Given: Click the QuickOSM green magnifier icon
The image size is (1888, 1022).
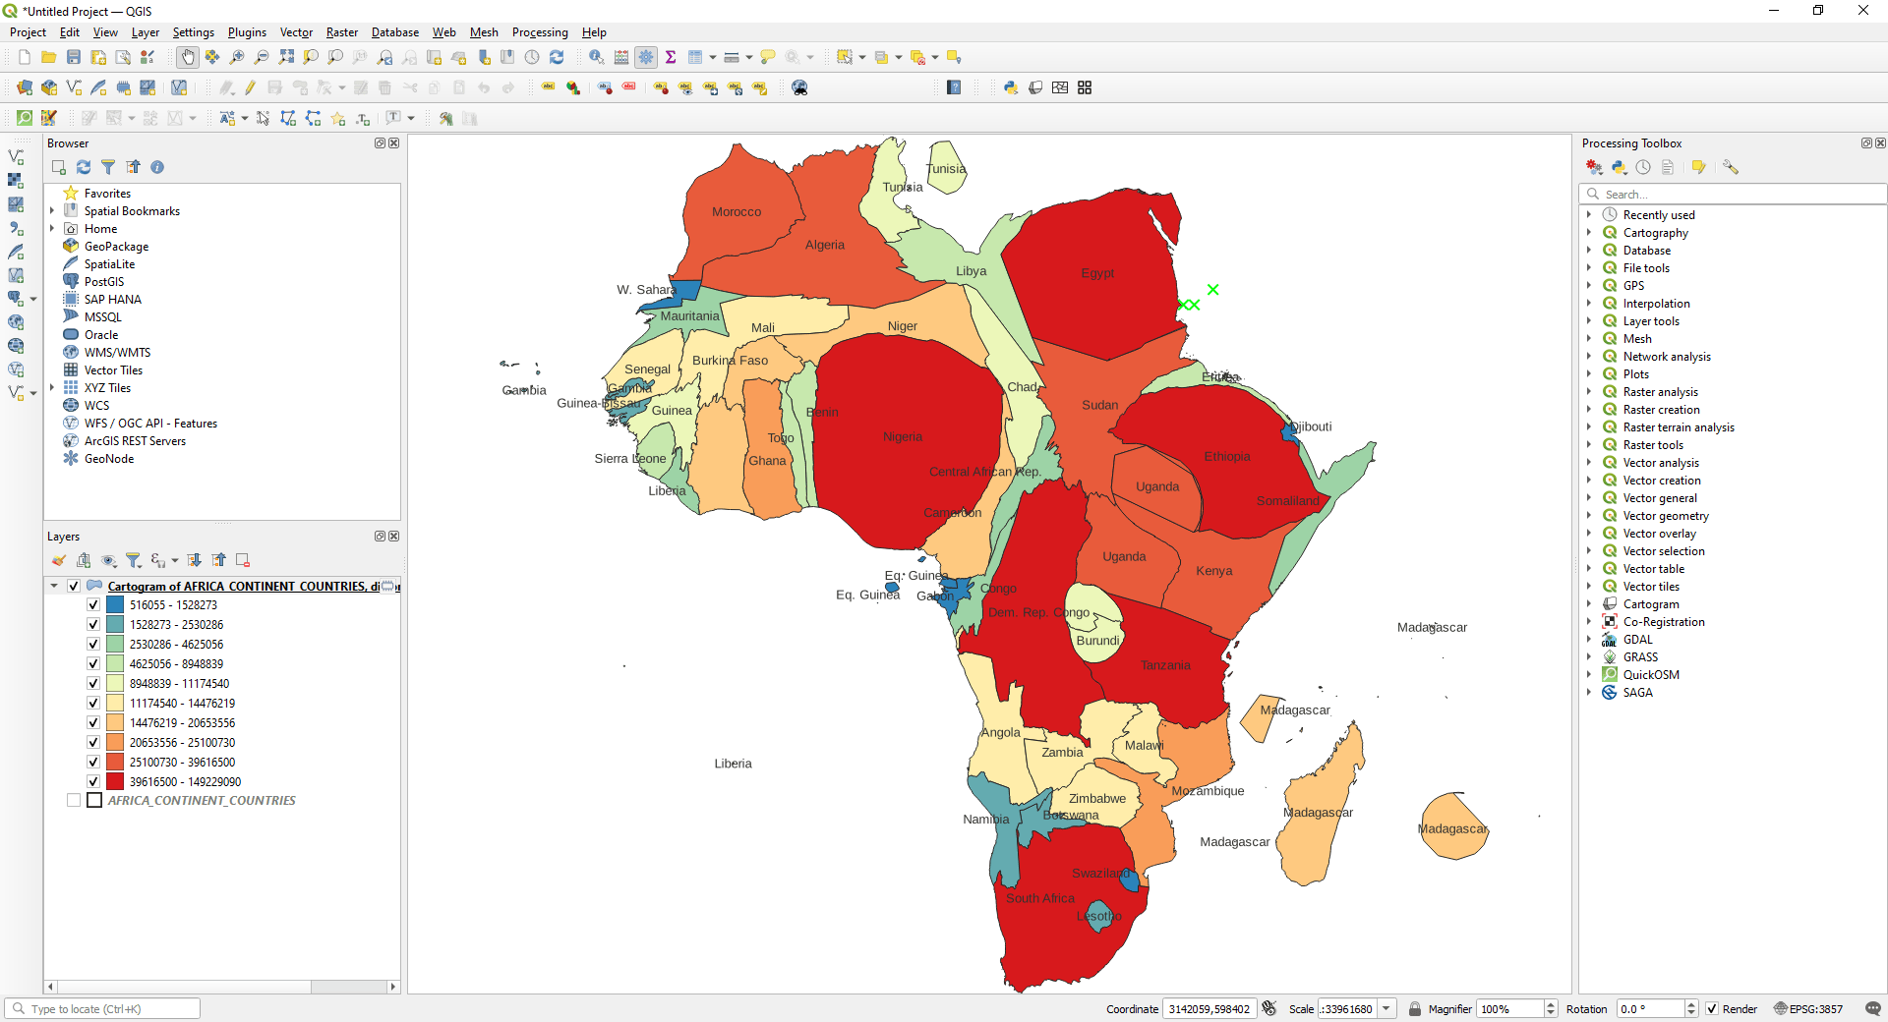Looking at the screenshot, I should pyautogui.click(x=25, y=118).
